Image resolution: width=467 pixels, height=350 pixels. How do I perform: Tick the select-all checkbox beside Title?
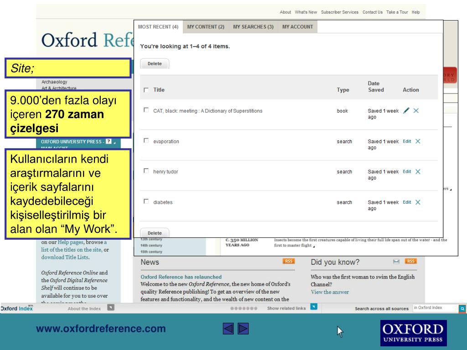[146, 90]
